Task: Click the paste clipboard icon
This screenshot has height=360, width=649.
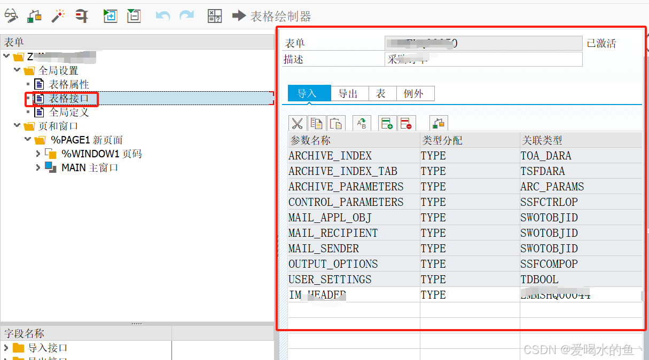Action: (337, 124)
